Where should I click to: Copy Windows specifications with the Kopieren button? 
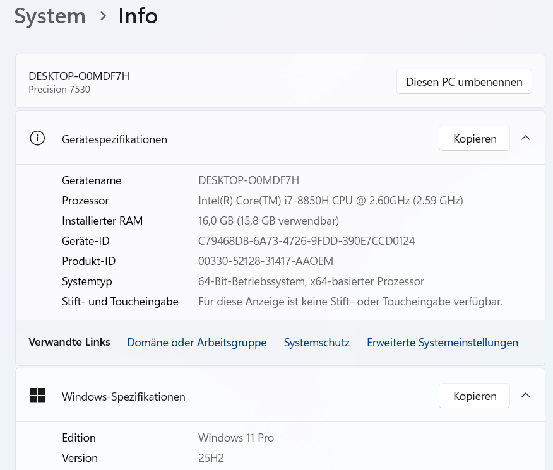(474, 396)
